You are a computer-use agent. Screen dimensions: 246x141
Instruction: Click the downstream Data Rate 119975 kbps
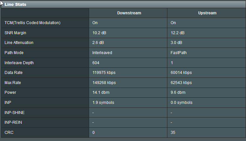(x=104, y=73)
